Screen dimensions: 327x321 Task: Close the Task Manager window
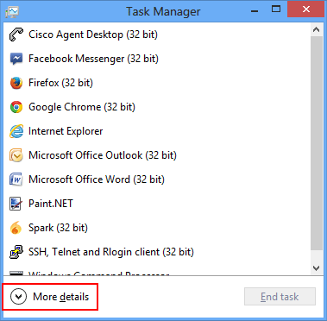(x=306, y=9)
